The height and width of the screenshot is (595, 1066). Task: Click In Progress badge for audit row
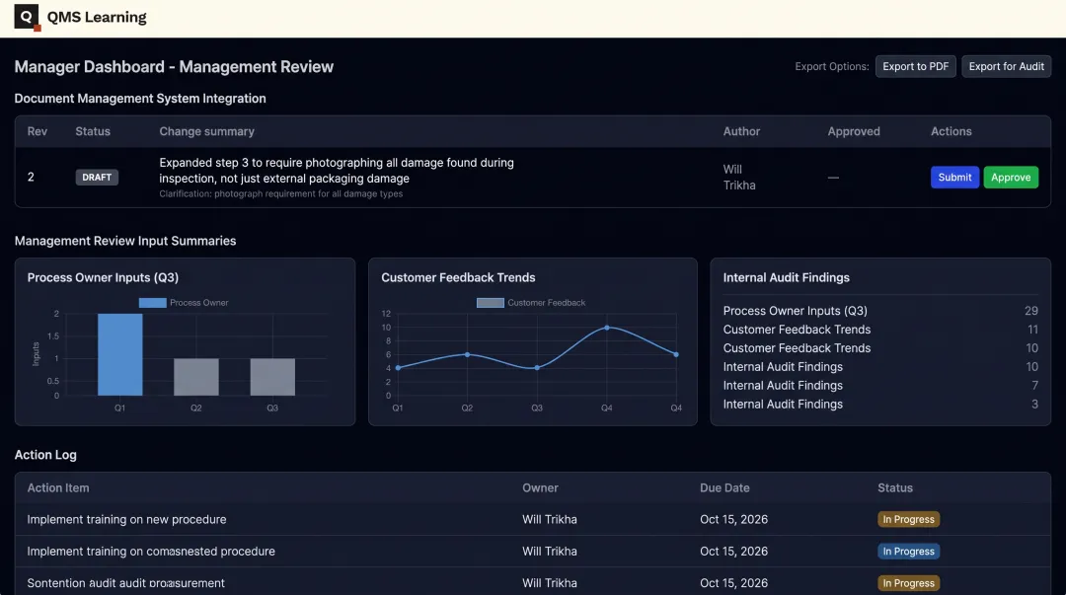(x=908, y=583)
